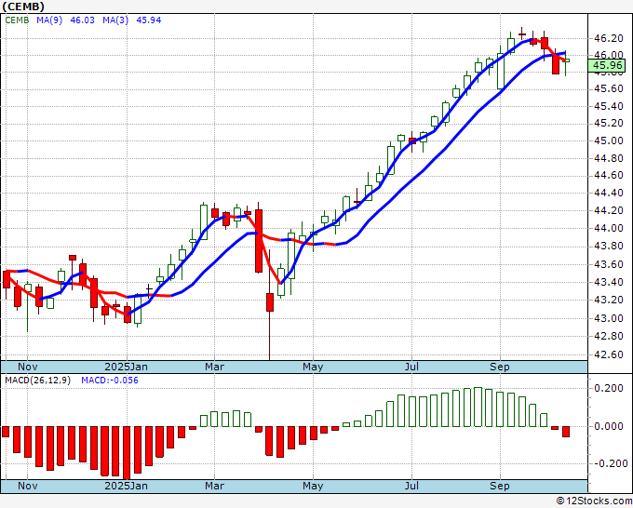
Task: Click the 44.80 price axis label
Action: click(609, 158)
